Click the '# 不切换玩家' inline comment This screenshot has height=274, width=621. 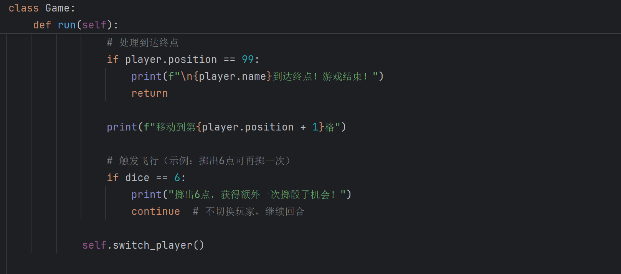248,211
